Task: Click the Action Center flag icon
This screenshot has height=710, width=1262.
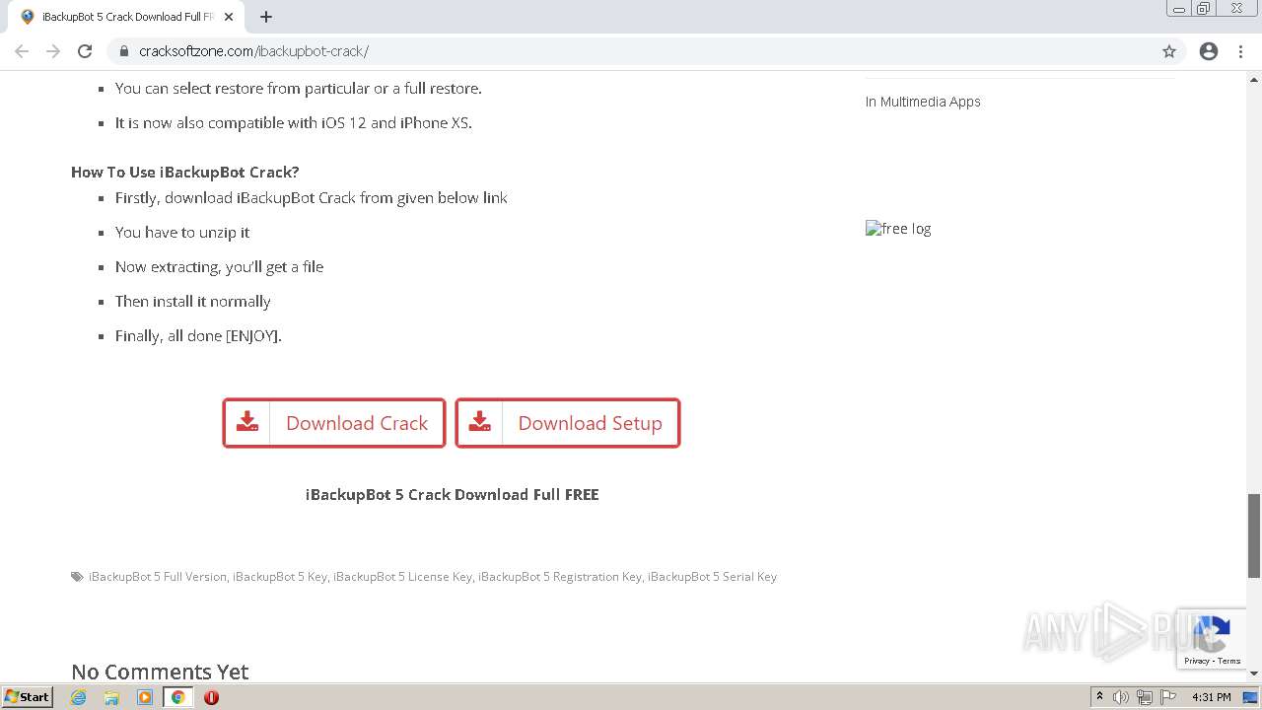Action: tap(1167, 697)
